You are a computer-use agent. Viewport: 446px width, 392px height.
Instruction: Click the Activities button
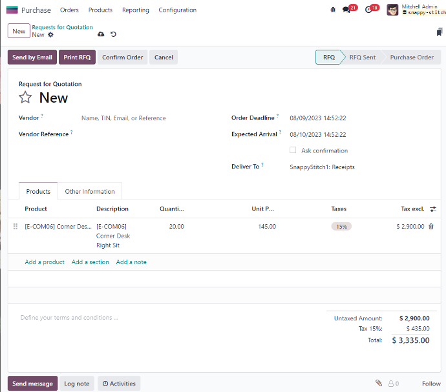(119, 384)
